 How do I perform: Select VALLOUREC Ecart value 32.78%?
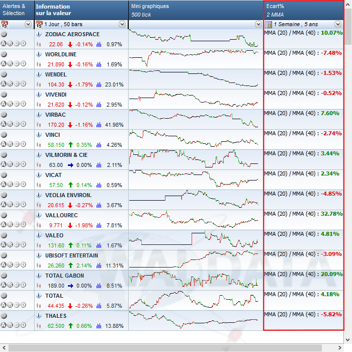point(331,214)
